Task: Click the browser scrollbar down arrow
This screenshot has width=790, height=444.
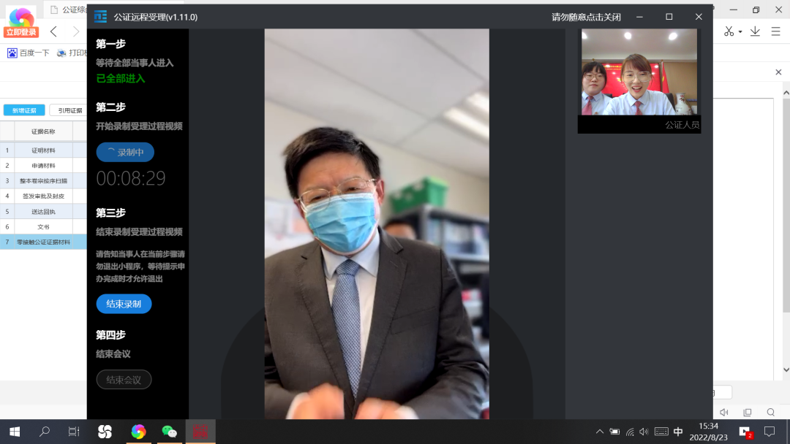Action: [786, 370]
